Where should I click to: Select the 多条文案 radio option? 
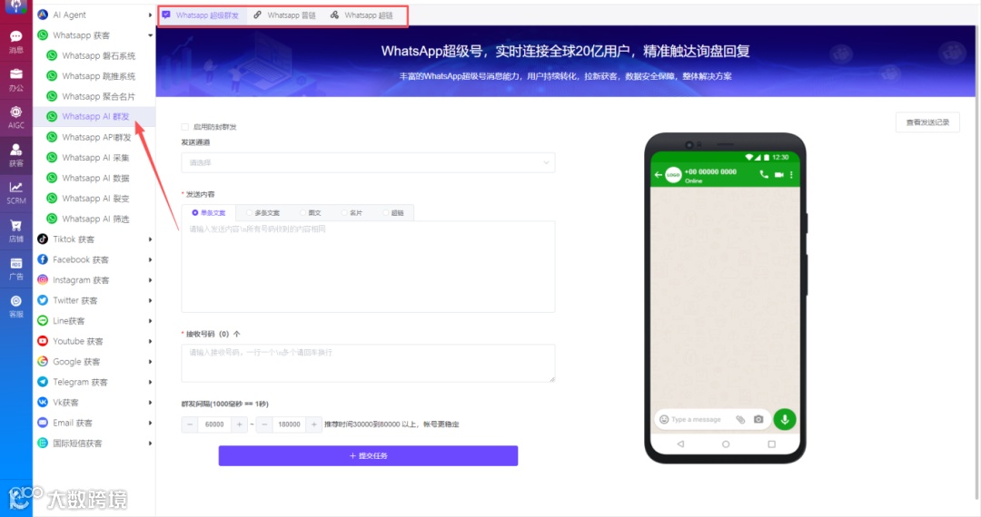pyautogui.click(x=249, y=213)
